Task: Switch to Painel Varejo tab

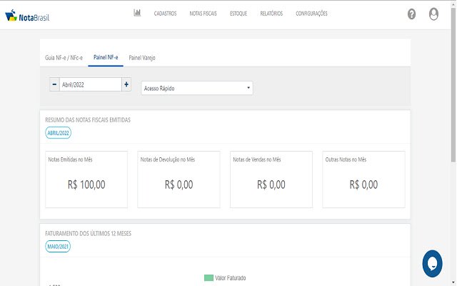Action: (142, 58)
